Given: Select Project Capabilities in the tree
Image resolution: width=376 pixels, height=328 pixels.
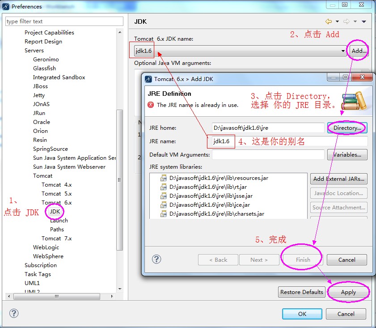Looking at the screenshot, I should pos(49,32).
